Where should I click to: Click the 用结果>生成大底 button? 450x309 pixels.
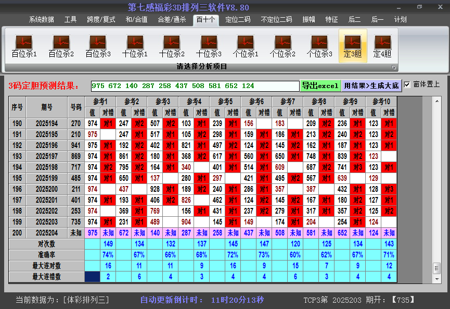click(371, 85)
